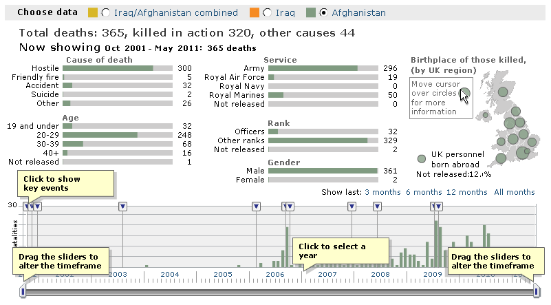Image resolution: width=551 pixels, height=305 pixels.
Task: Click the Royal Marines service bar
Action: pyautogui.click(x=323, y=95)
